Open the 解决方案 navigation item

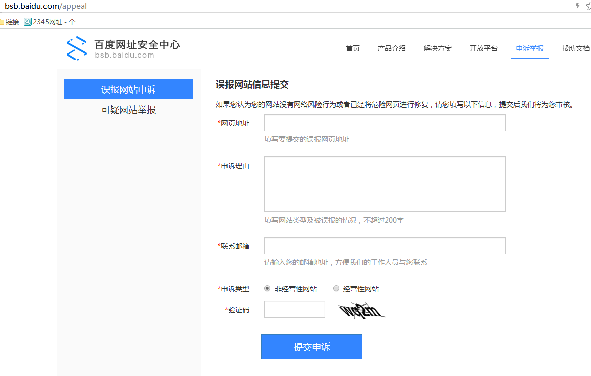click(437, 48)
